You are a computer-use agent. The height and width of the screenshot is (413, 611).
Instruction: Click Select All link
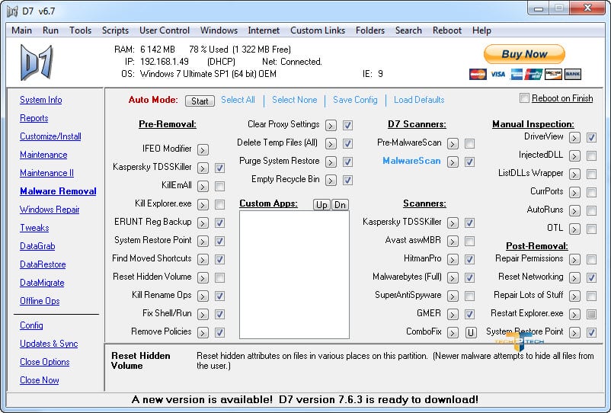click(x=238, y=100)
